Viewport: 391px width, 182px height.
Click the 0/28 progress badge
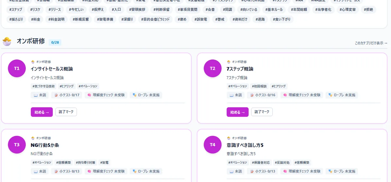[x=55, y=42]
